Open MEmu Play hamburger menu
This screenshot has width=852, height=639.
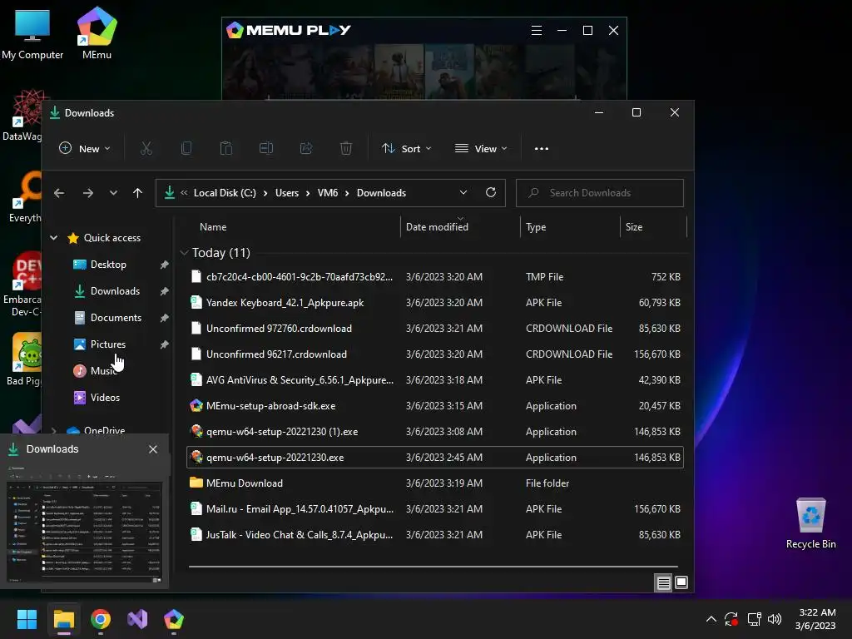pyautogui.click(x=537, y=31)
